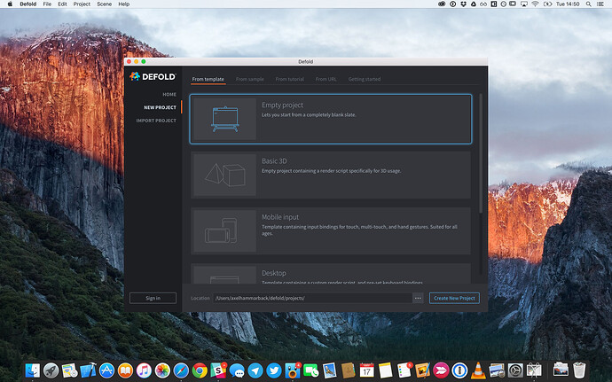This screenshot has width=612, height=382.
Task: Show the Getting started tab
Action: [x=364, y=79]
